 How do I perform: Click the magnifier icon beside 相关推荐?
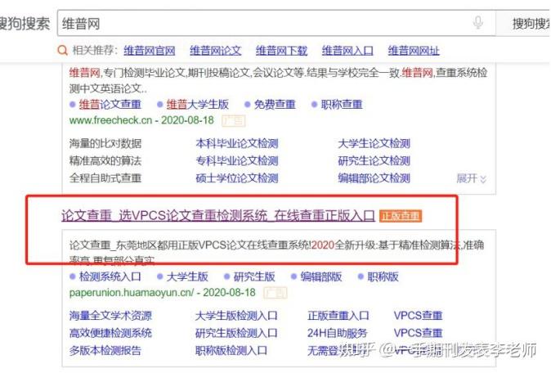63,50
